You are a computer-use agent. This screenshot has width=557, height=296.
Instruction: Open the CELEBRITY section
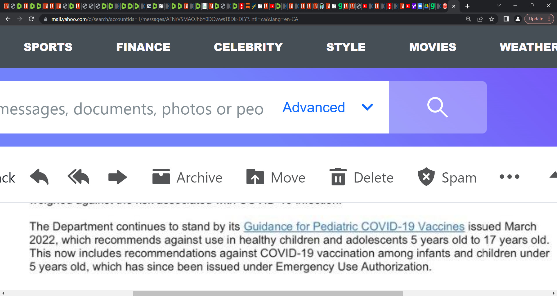coord(248,47)
